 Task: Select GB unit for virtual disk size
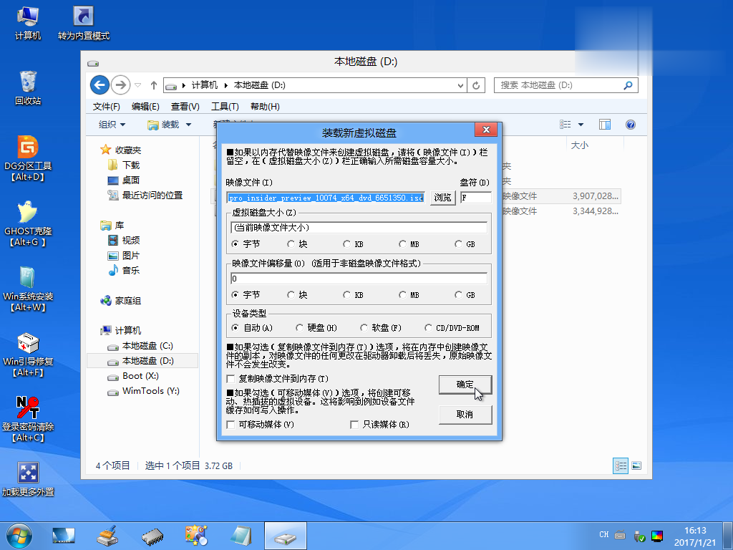tap(465, 244)
